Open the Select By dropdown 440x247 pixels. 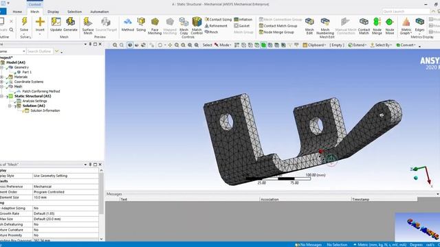point(381,45)
